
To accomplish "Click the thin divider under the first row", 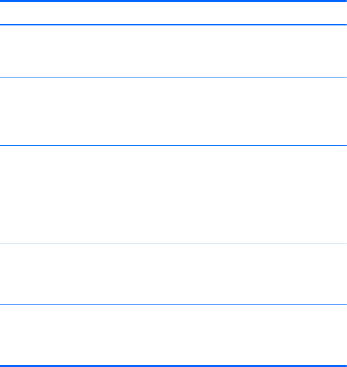I will click(x=173, y=77).
